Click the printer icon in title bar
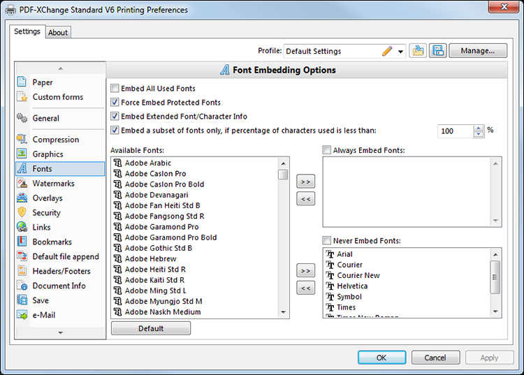524x375 pixels. [10, 10]
